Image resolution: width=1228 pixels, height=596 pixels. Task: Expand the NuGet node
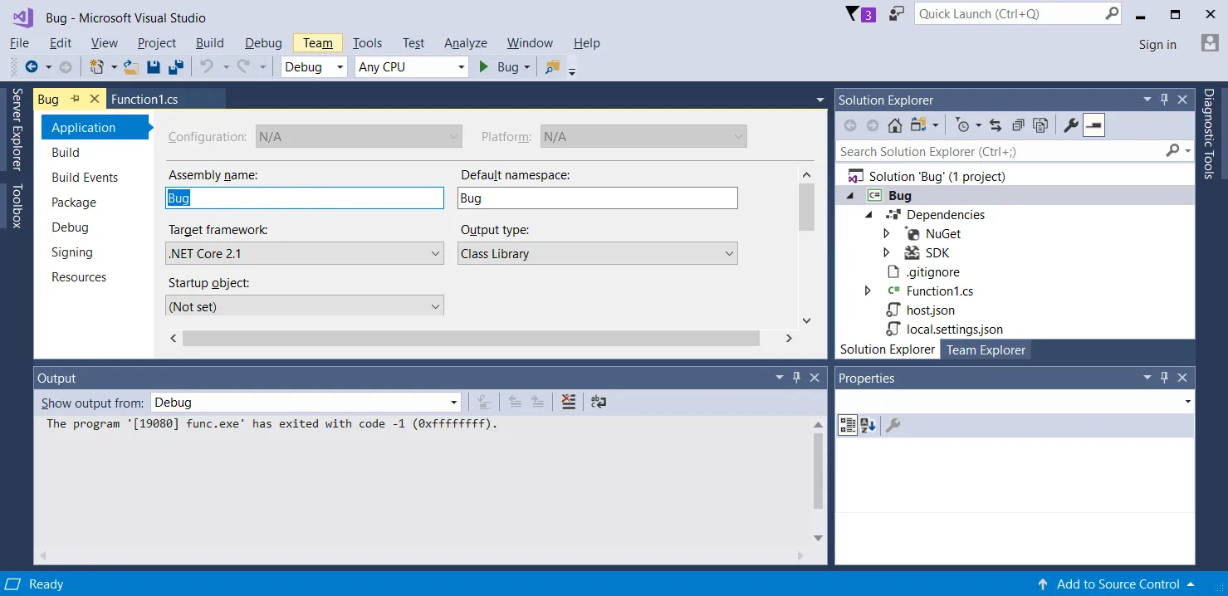(x=887, y=234)
